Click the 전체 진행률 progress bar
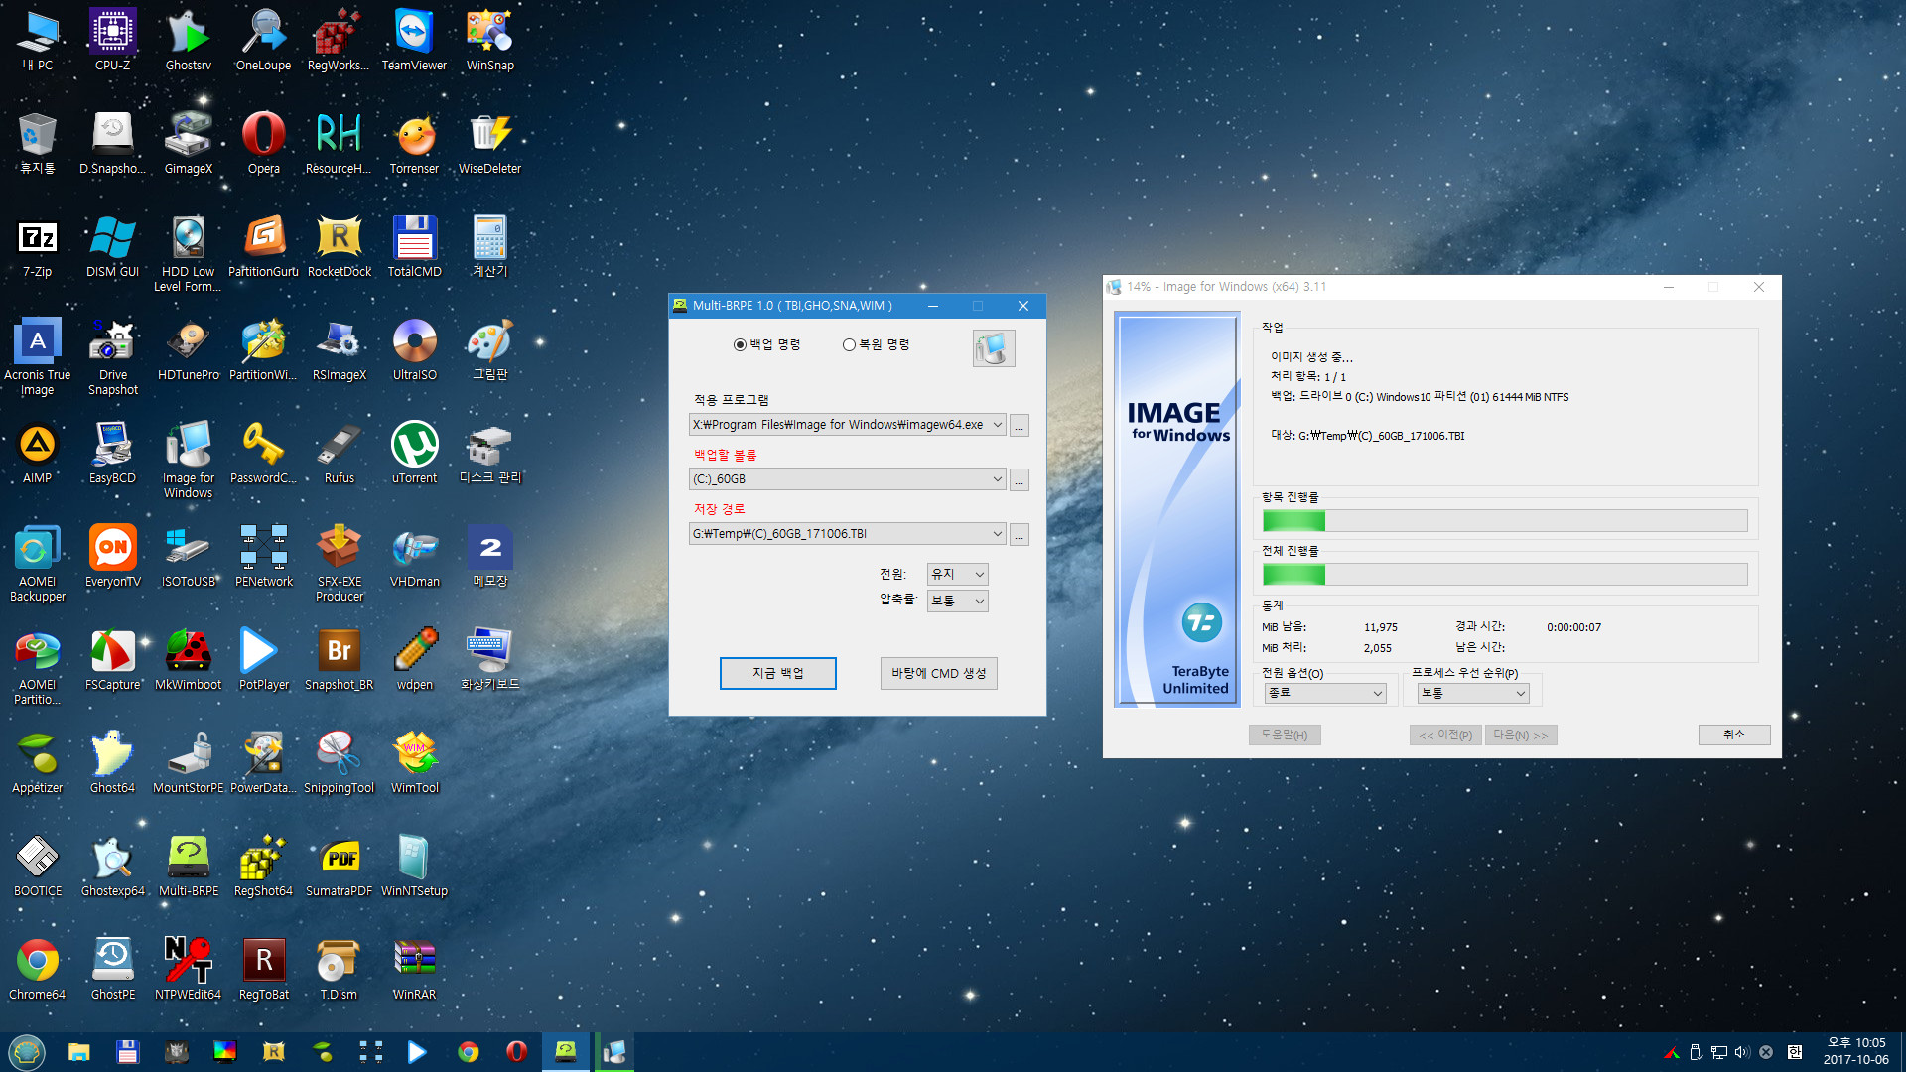1906x1072 pixels. 1505,575
